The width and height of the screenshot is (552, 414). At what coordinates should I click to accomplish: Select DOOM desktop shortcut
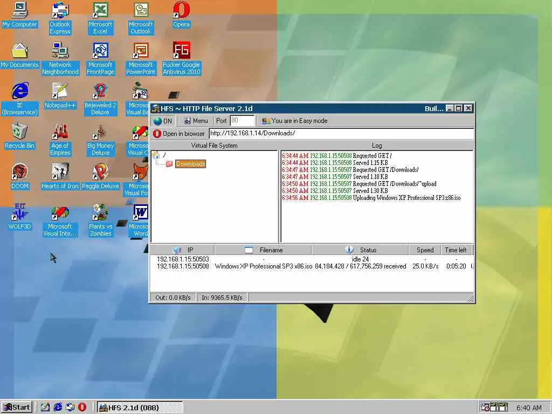pyautogui.click(x=20, y=177)
